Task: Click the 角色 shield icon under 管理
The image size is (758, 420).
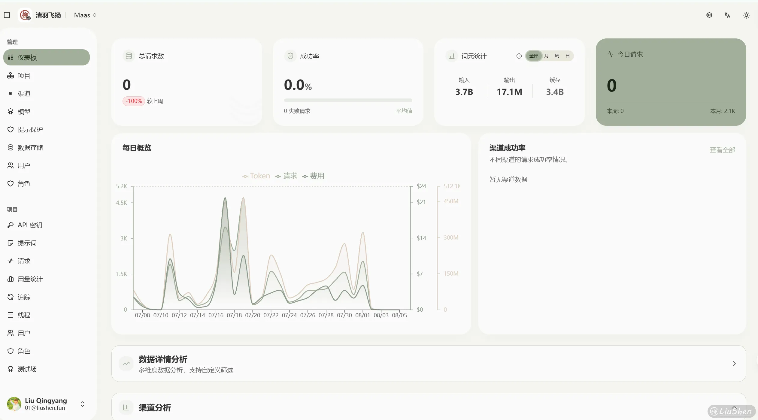Action: click(x=11, y=183)
